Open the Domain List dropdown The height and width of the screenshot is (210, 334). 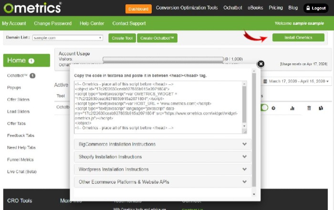click(68, 38)
